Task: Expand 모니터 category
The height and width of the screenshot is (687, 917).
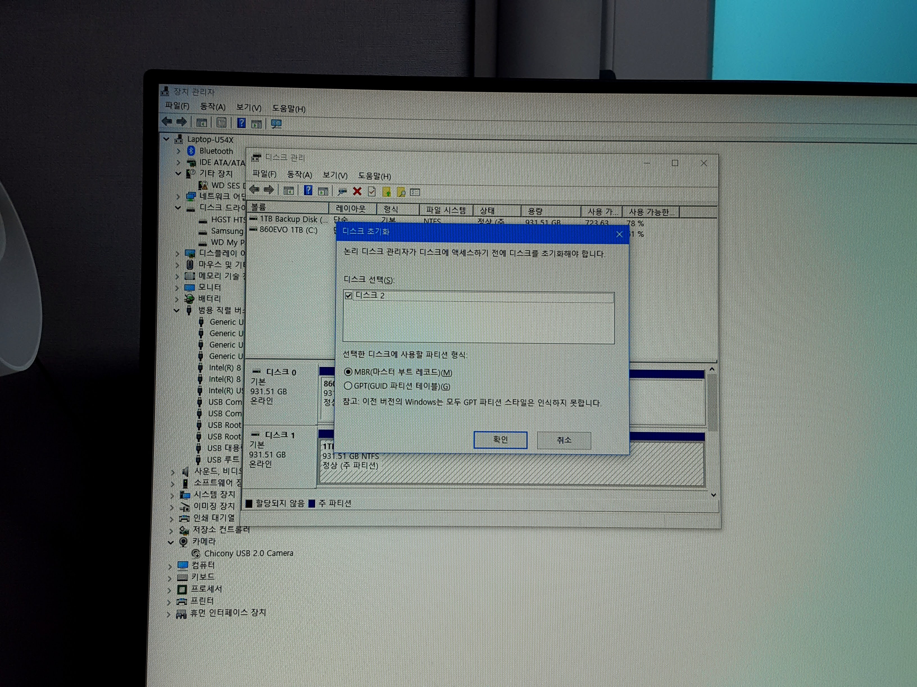Action: pyautogui.click(x=177, y=287)
